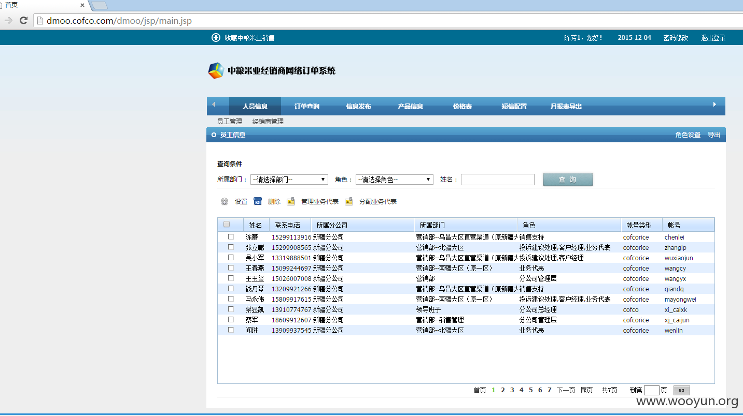Select the 员工管理 submenu
Viewport: 743px width, 416px height.
tap(230, 122)
